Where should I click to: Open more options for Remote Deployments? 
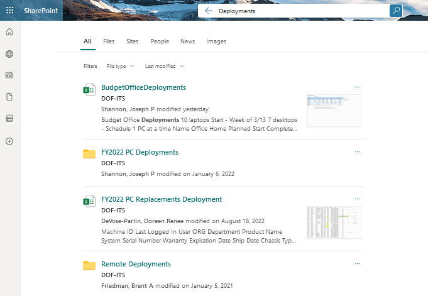(x=358, y=264)
